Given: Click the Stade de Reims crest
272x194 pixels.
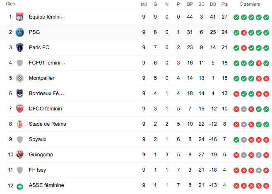Looking at the screenshot, I should 19,124.
